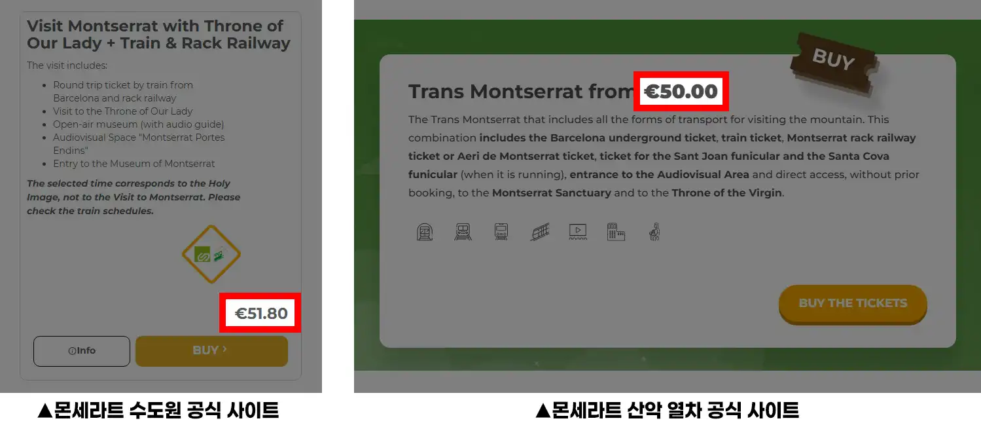
Task: Open Info for the Montserrat visit
Action: pyautogui.click(x=82, y=351)
